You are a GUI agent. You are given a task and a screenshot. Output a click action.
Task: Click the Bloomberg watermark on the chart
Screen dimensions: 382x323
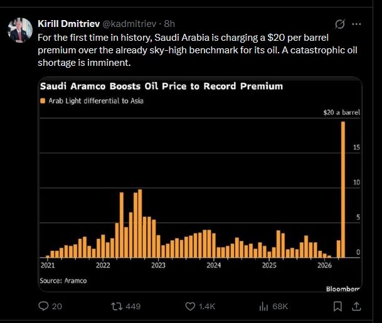tap(342, 289)
